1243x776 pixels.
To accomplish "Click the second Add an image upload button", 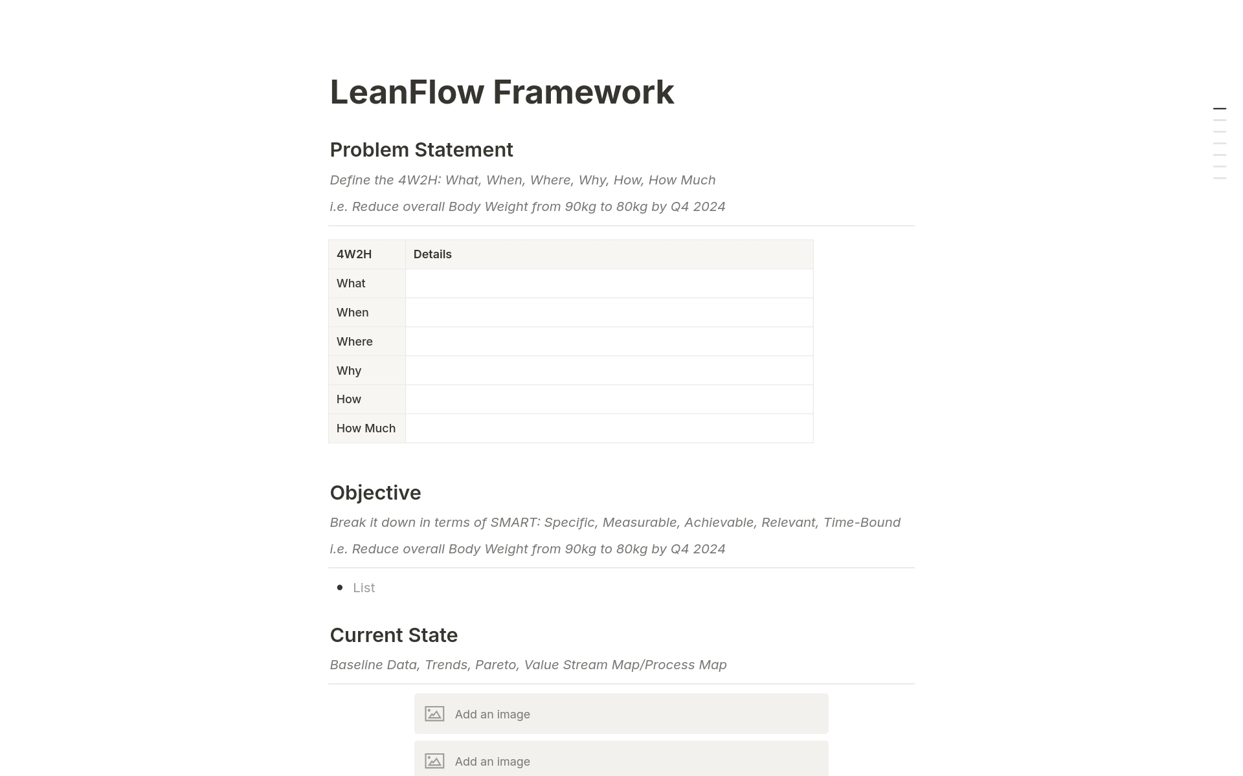I will tap(620, 761).
